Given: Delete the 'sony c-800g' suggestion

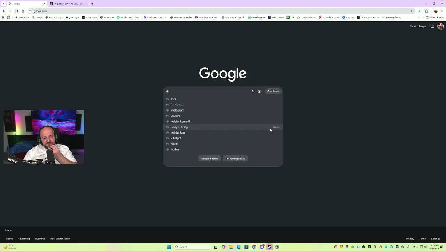Looking at the screenshot, I should point(276,127).
